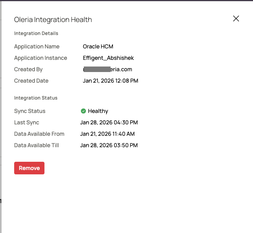Click the red Remove button
Viewport: 253px width, 233px height.
tap(29, 168)
